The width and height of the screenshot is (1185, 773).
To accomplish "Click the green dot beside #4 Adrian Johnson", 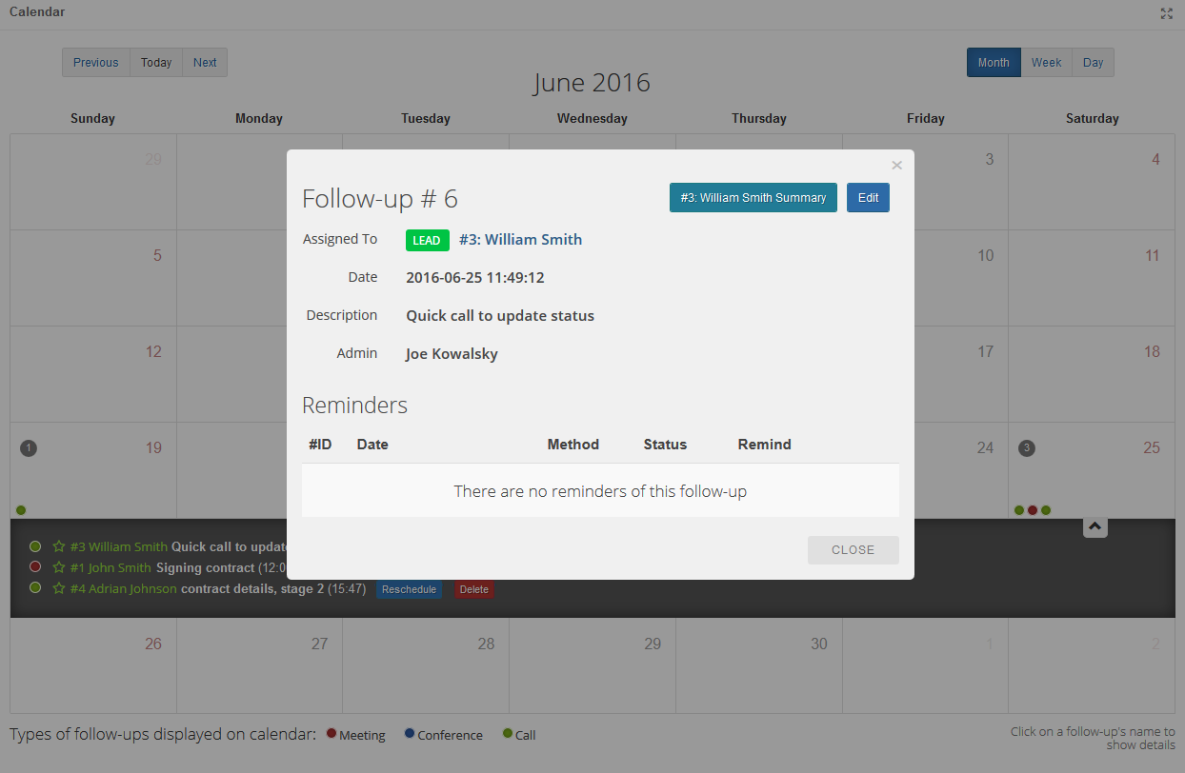I will (35, 587).
